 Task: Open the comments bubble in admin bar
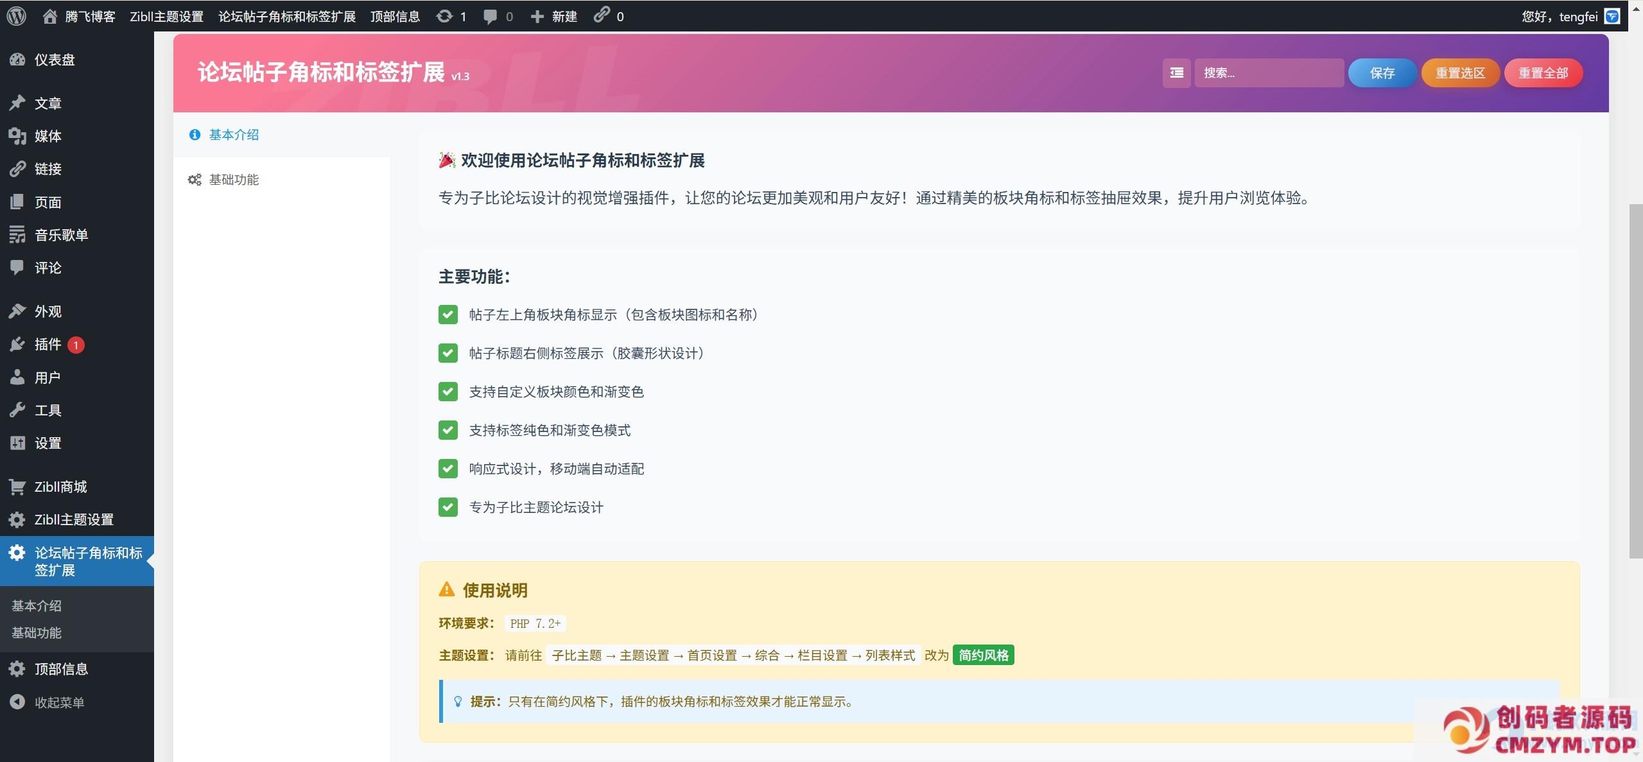[490, 16]
